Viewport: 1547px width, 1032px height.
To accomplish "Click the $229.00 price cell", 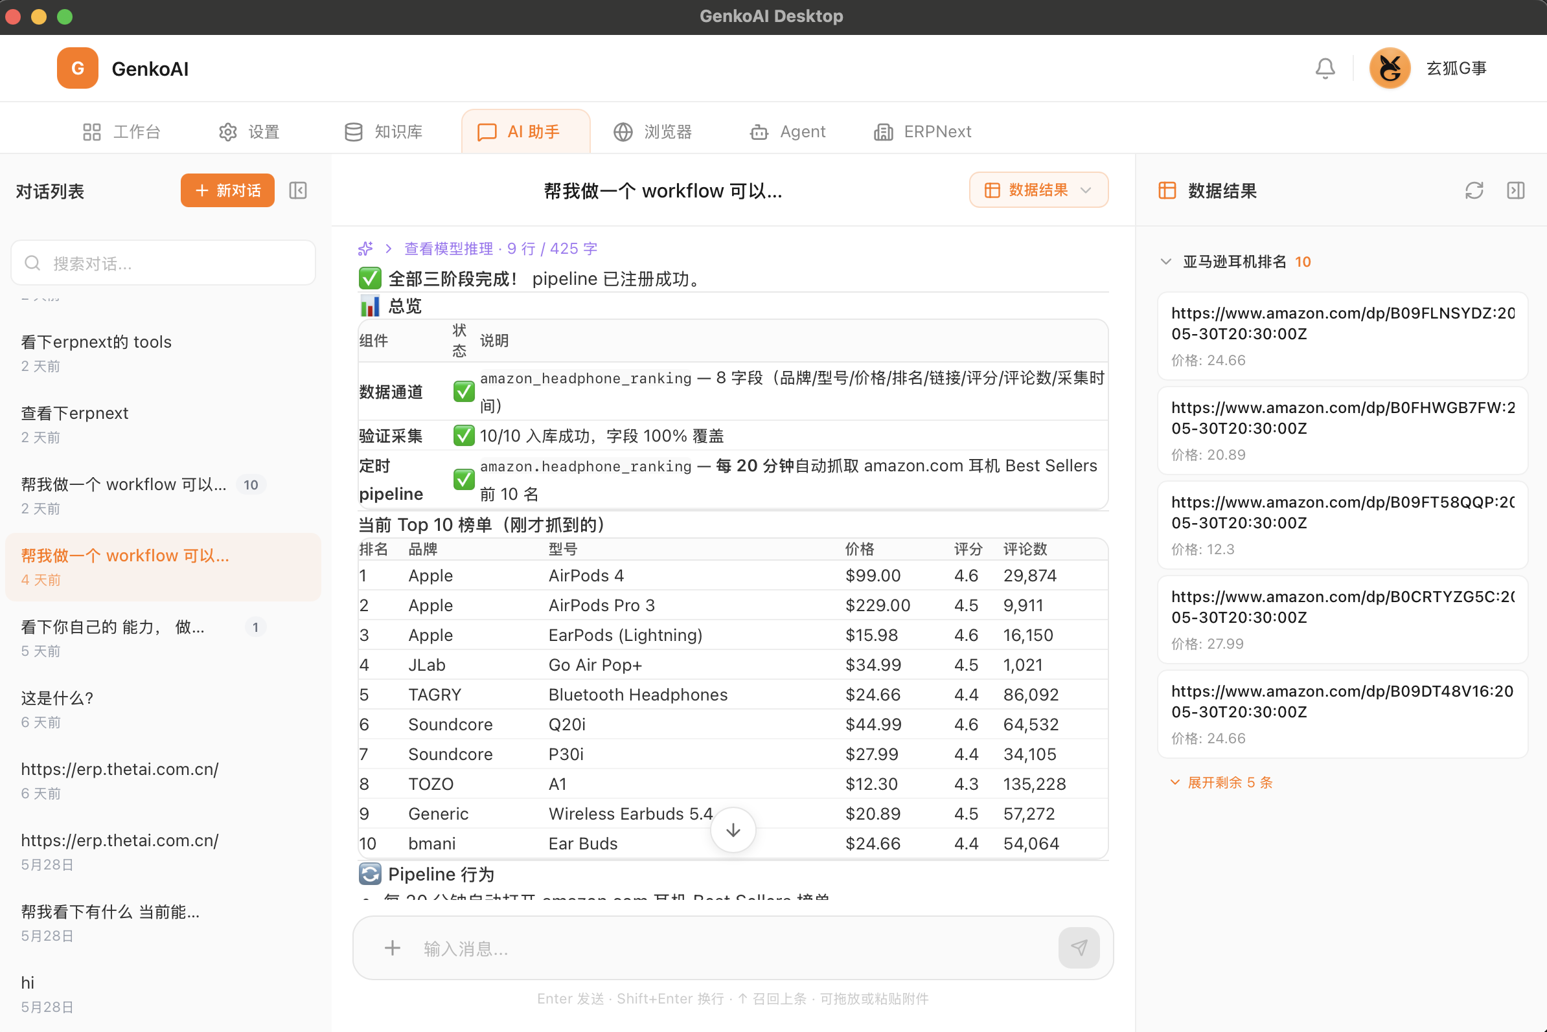I will click(x=877, y=605).
